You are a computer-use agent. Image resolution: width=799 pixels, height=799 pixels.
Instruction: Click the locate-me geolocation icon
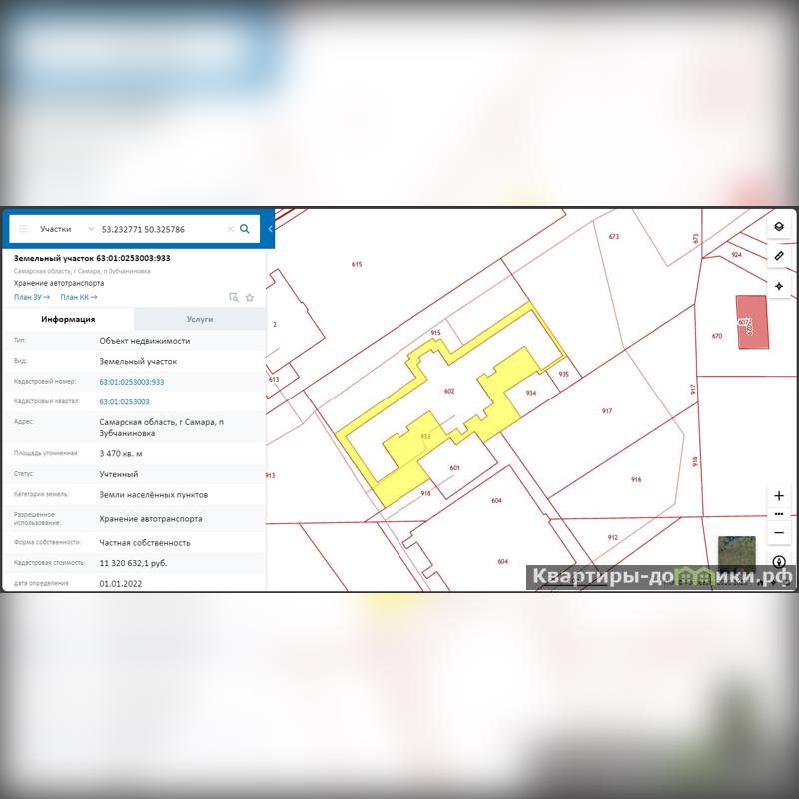click(x=779, y=286)
